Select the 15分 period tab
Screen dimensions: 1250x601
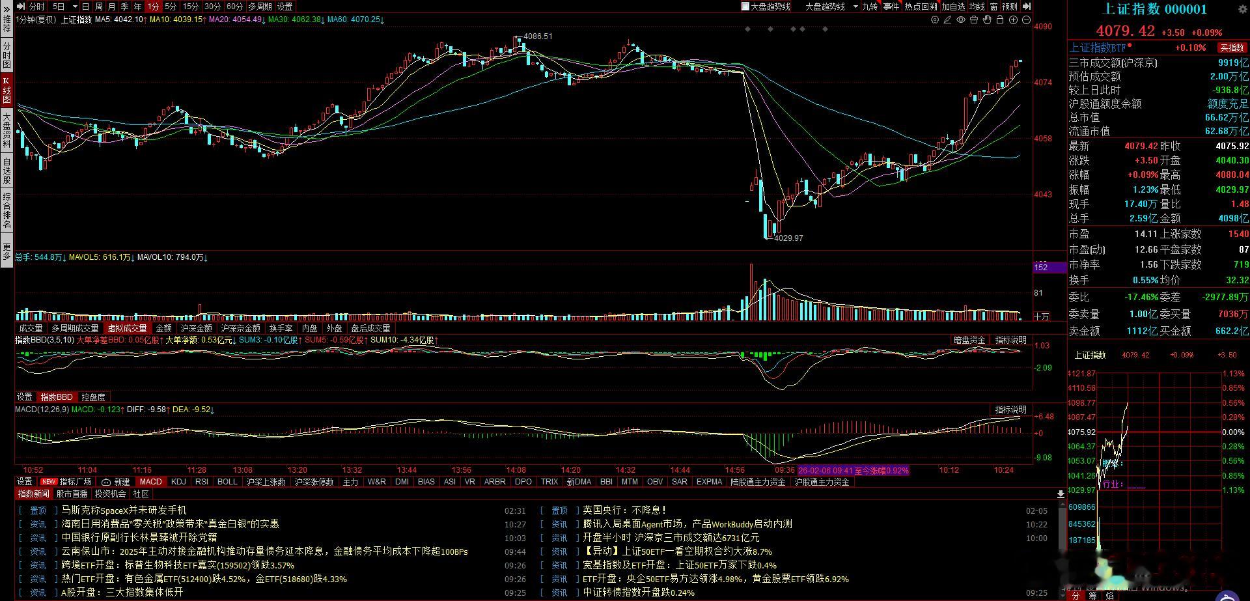[x=191, y=7]
